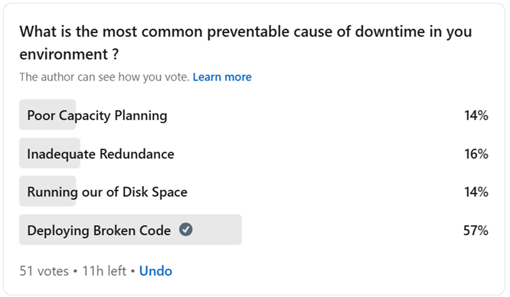
Task: Click the gray bar behind Running our of Disk Space
Action: pos(47,191)
